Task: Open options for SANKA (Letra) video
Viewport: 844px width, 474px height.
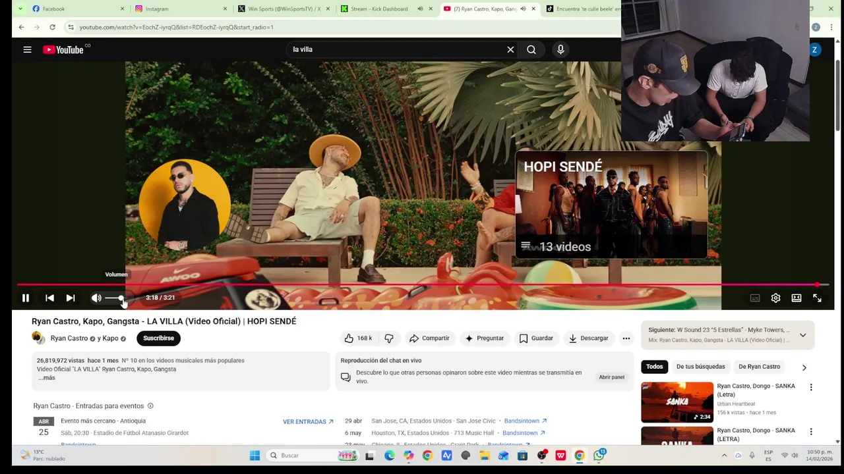Action: tap(811, 388)
